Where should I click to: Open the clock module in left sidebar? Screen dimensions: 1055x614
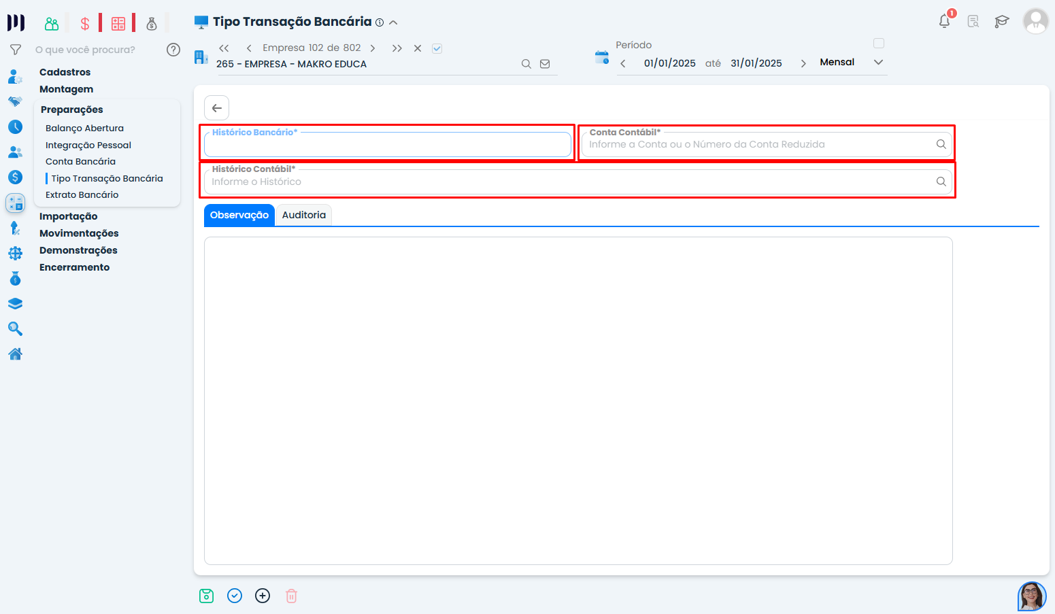[x=15, y=127]
